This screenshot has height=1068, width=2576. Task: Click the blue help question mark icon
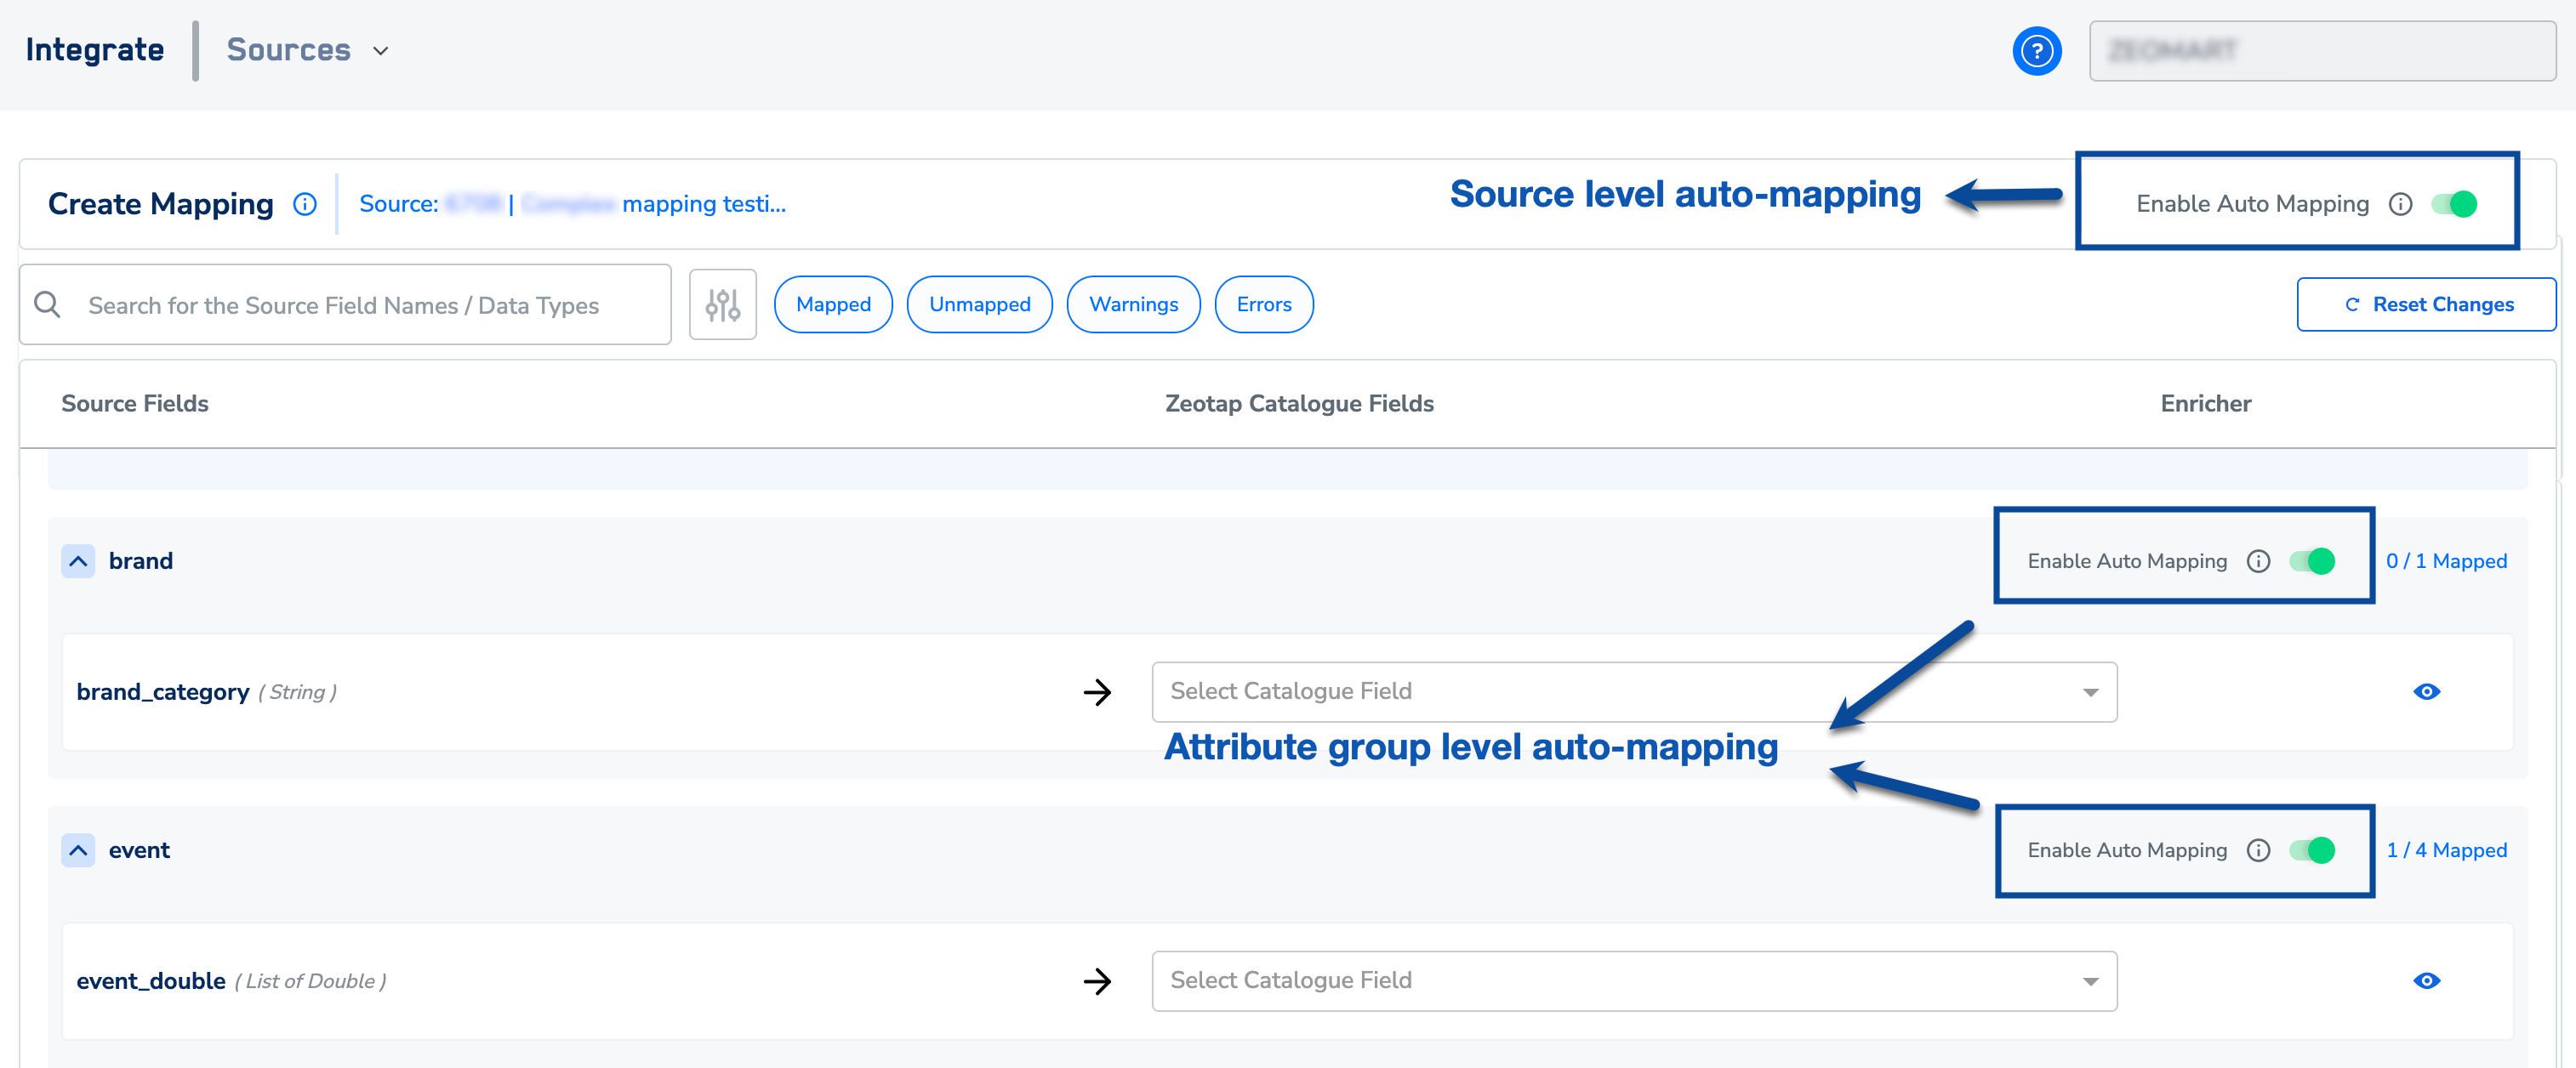[x=2036, y=51]
